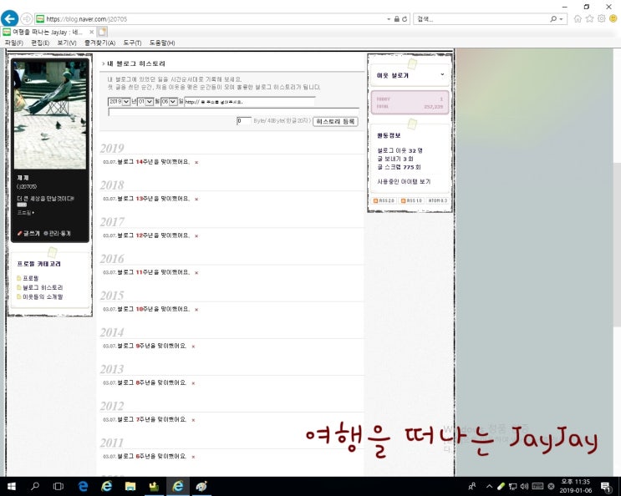Open the day dropdown showing 06
The image size is (621, 496).
(x=169, y=102)
